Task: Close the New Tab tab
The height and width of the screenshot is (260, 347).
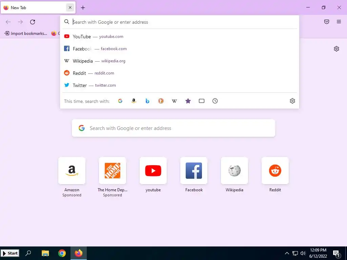Action: pos(70,7)
